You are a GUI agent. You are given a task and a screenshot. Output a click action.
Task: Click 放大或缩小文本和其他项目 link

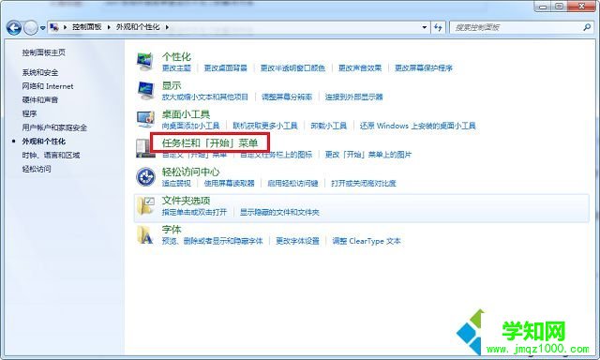[205, 97]
